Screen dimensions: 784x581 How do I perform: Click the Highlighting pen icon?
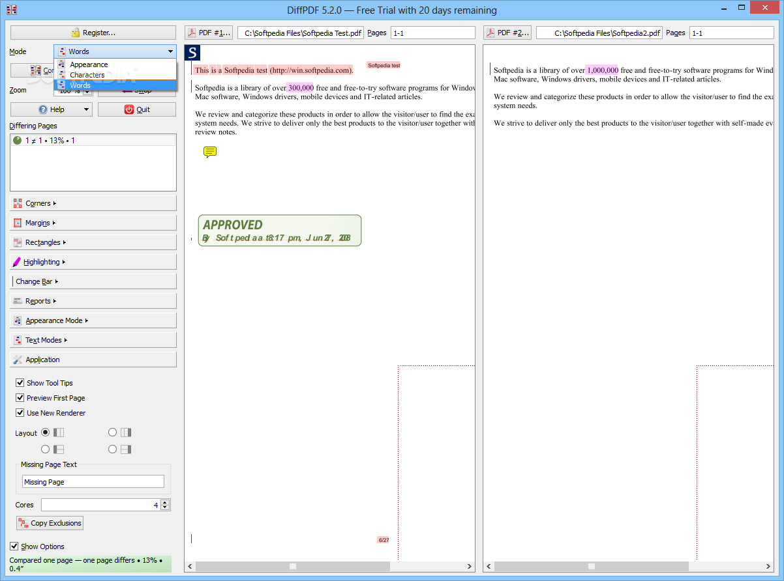pyautogui.click(x=17, y=262)
